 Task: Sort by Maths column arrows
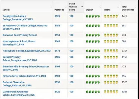[x=118, y=7]
